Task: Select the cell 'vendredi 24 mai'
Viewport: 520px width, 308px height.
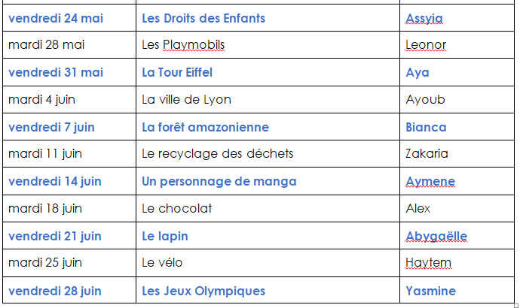Action: point(69,18)
